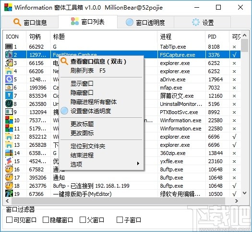Click the PTXBootSvc icon in row 9

(9, 112)
